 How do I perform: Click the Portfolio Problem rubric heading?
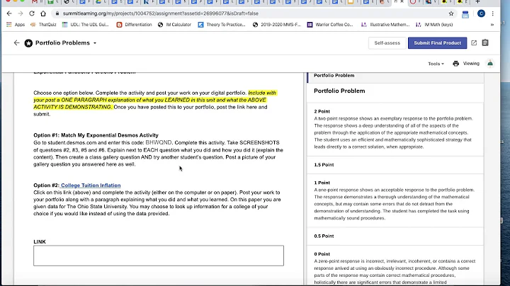pyautogui.click(x=339, y=91)
